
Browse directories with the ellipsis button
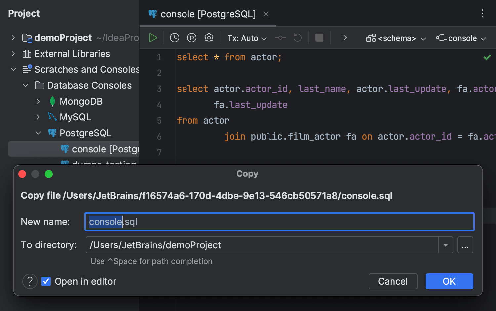pyautogui.click(x=465, y=245)
